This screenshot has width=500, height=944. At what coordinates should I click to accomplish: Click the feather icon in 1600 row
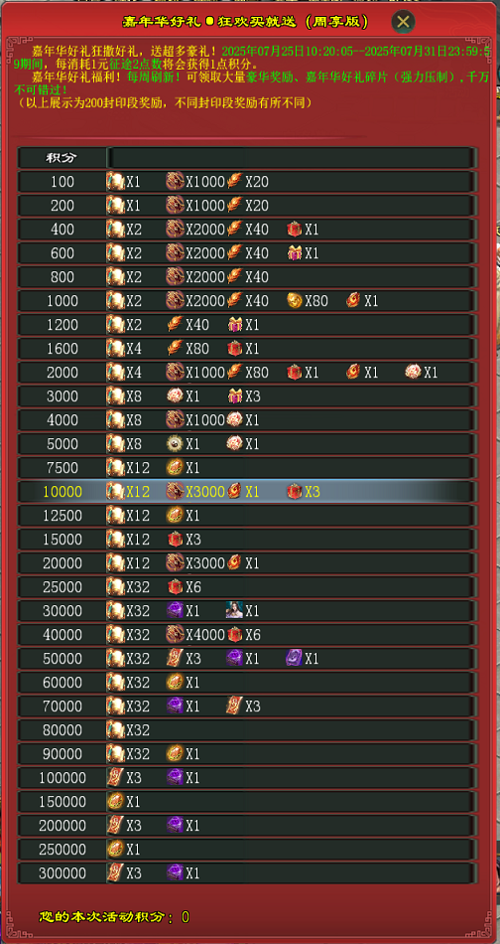tap(175, 348)
